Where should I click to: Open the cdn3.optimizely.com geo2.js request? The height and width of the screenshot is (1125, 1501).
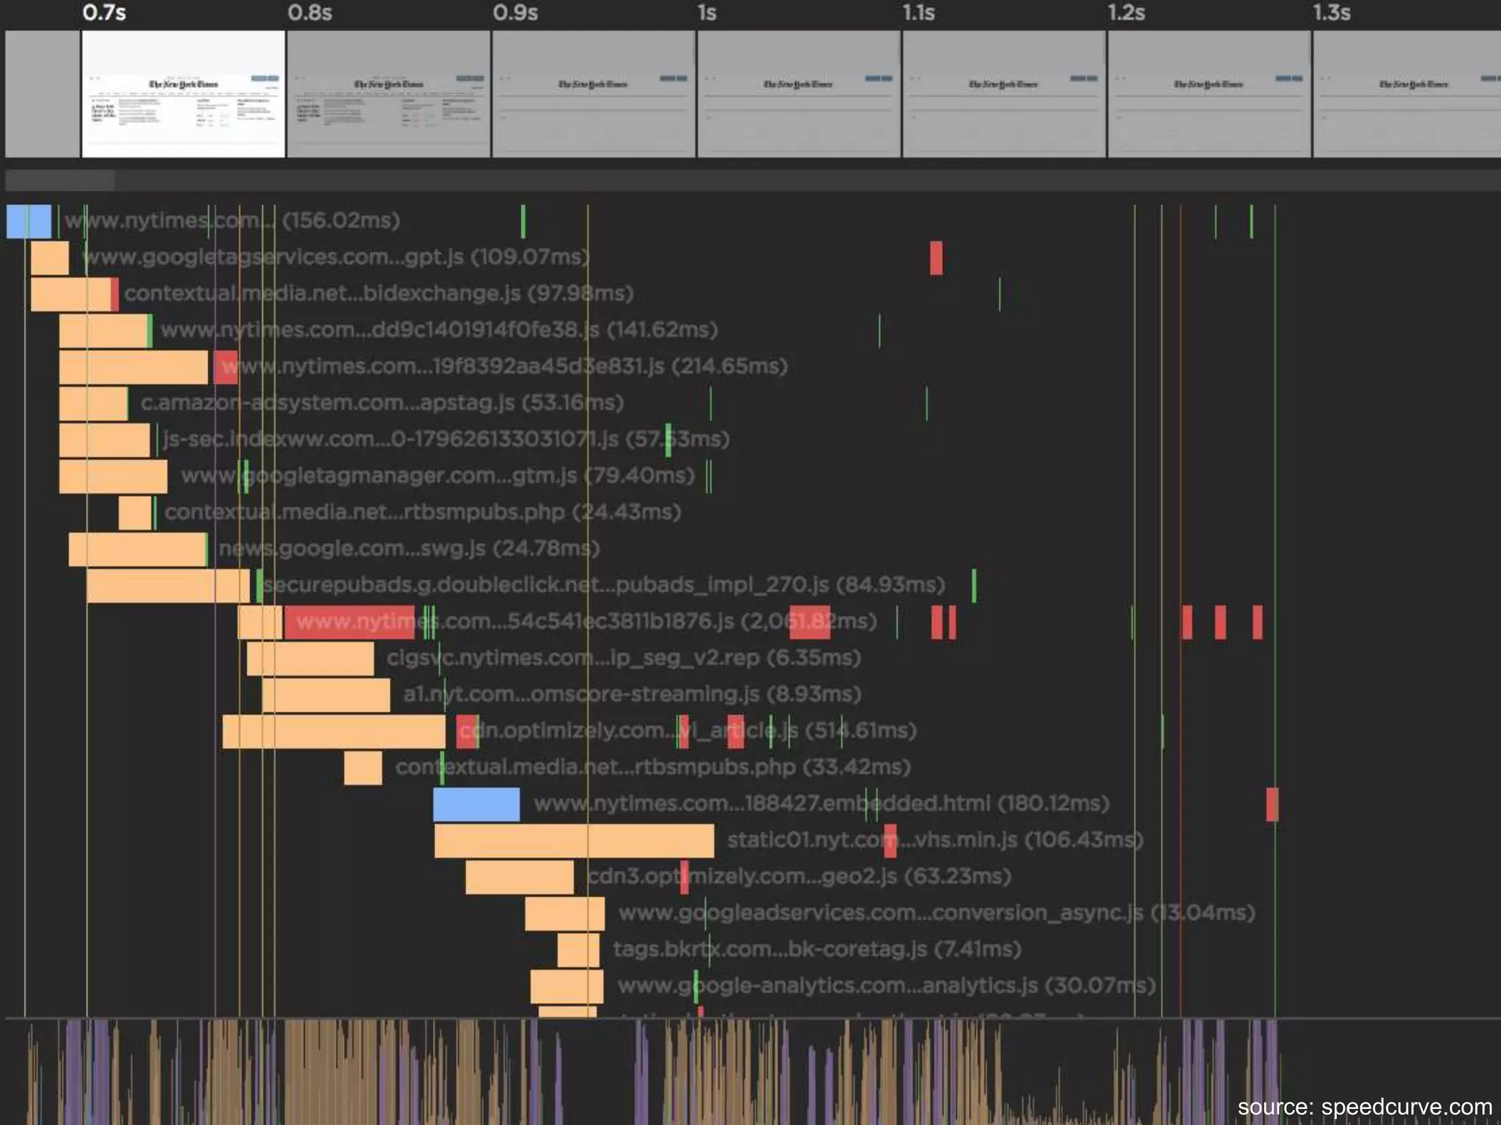pyautogui.click(x=799, y=877)
